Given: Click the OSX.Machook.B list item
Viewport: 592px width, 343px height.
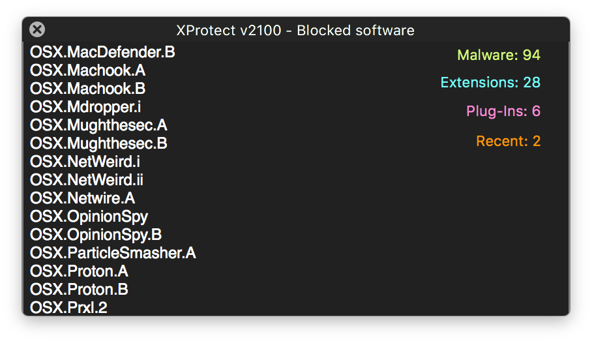Looking at the screenshot, I should pyautogui.click(x=87, y=89).
